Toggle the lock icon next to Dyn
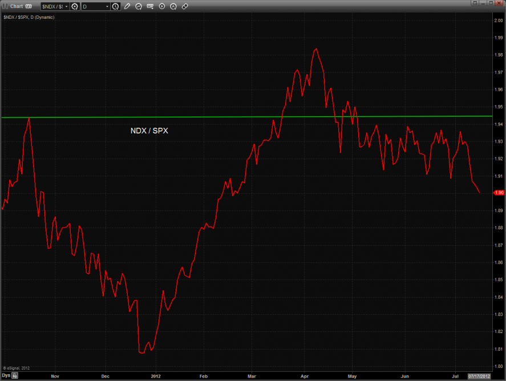Image resolution: width=506 pixels, height=381 pixels. 15,376
